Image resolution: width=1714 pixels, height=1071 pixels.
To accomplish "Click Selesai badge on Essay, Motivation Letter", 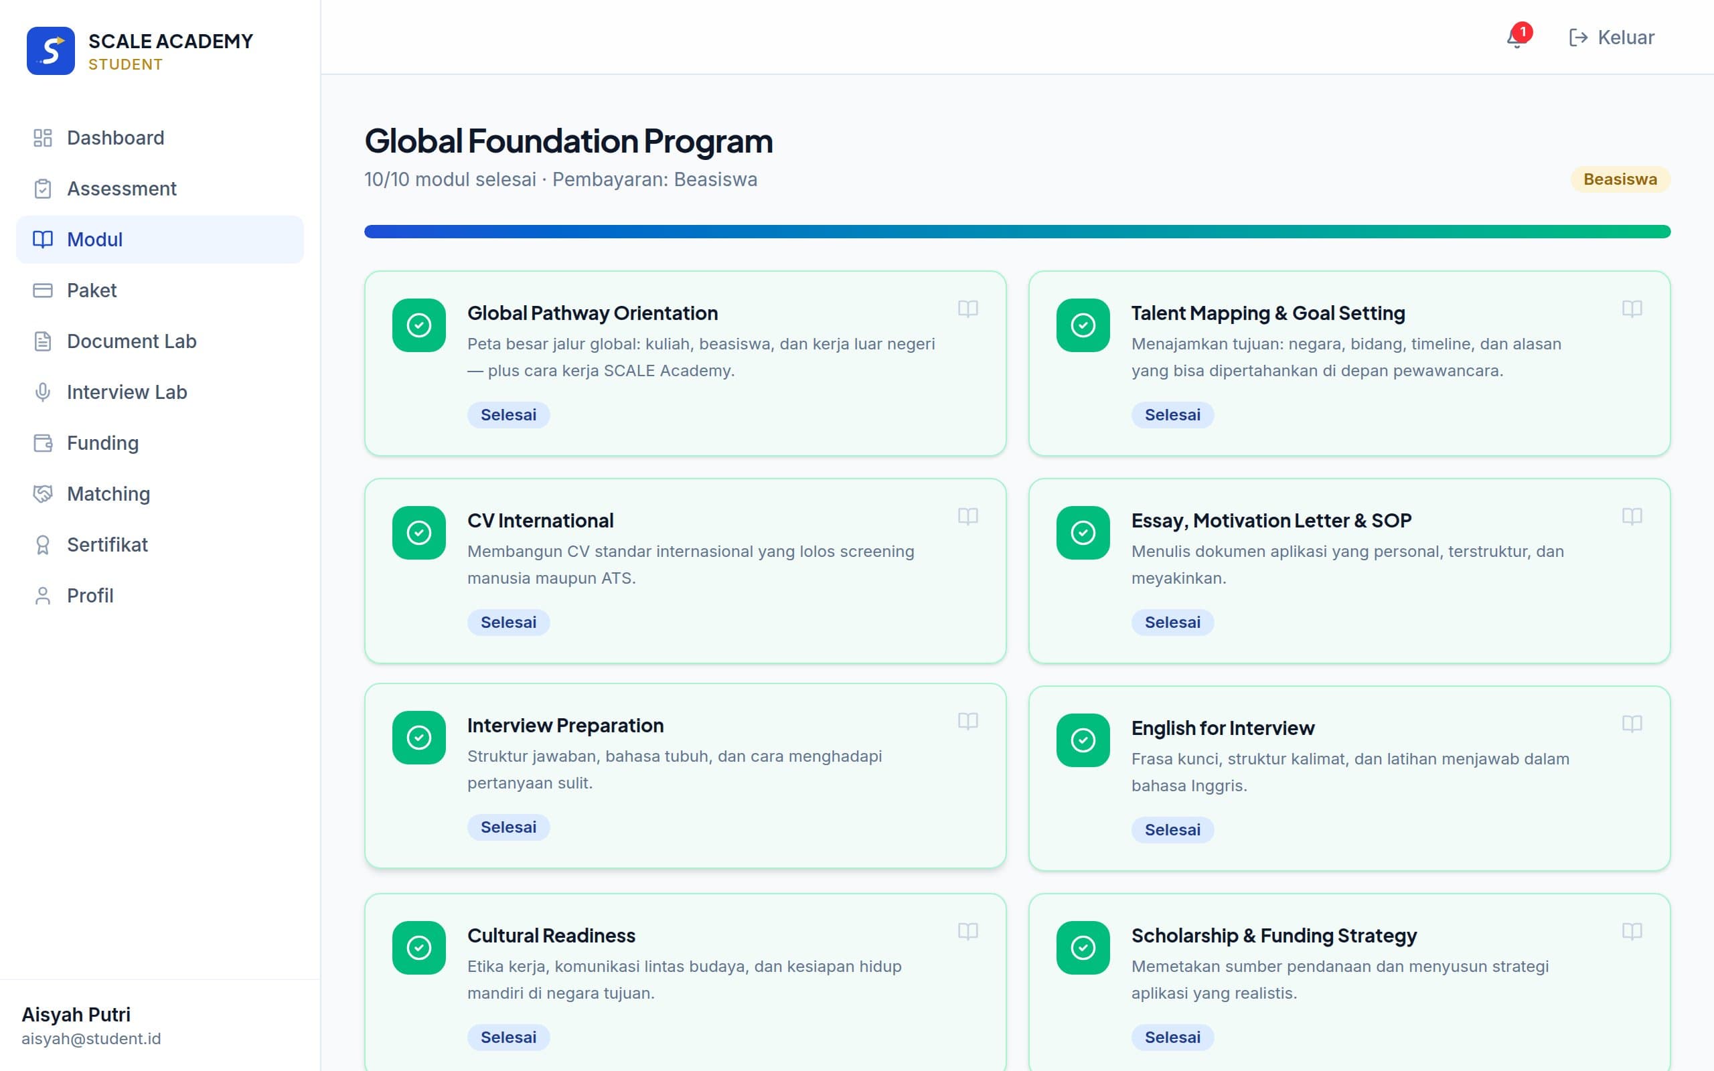I will click(1172, 623).
